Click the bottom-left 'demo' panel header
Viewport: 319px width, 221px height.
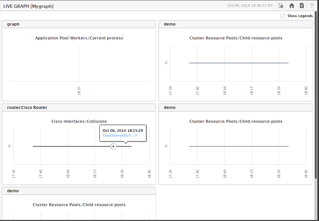coord(79,191)
